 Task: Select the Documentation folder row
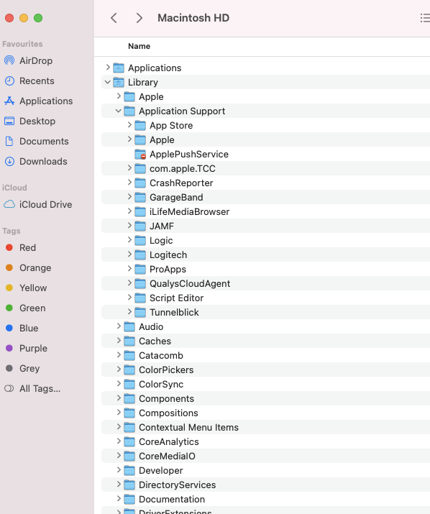tap(265, 499)
